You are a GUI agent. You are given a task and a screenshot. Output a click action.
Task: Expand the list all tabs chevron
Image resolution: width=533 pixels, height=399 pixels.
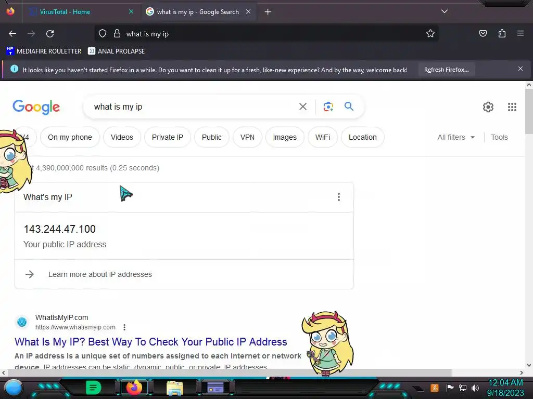pos(445,11)
